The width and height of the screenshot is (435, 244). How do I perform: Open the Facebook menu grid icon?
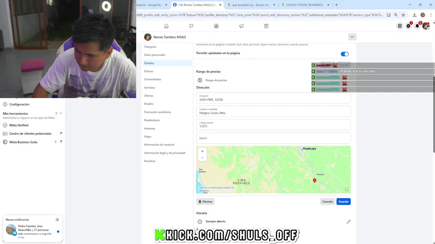400,26
